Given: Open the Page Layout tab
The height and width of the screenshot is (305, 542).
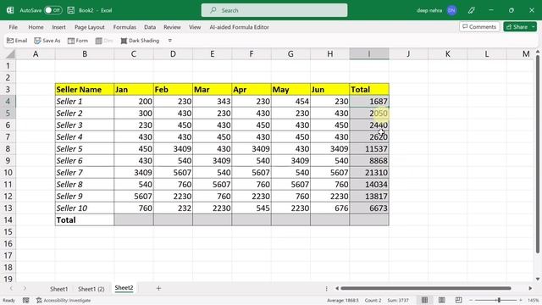Looking at the screenshot, I should coord(90,27).
